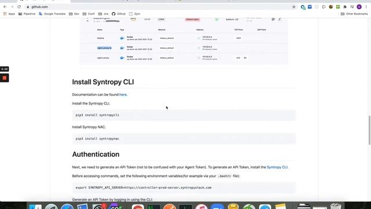Click the 'Kibana' service name in table
The image size is (371, 209).
coord(100,38)
